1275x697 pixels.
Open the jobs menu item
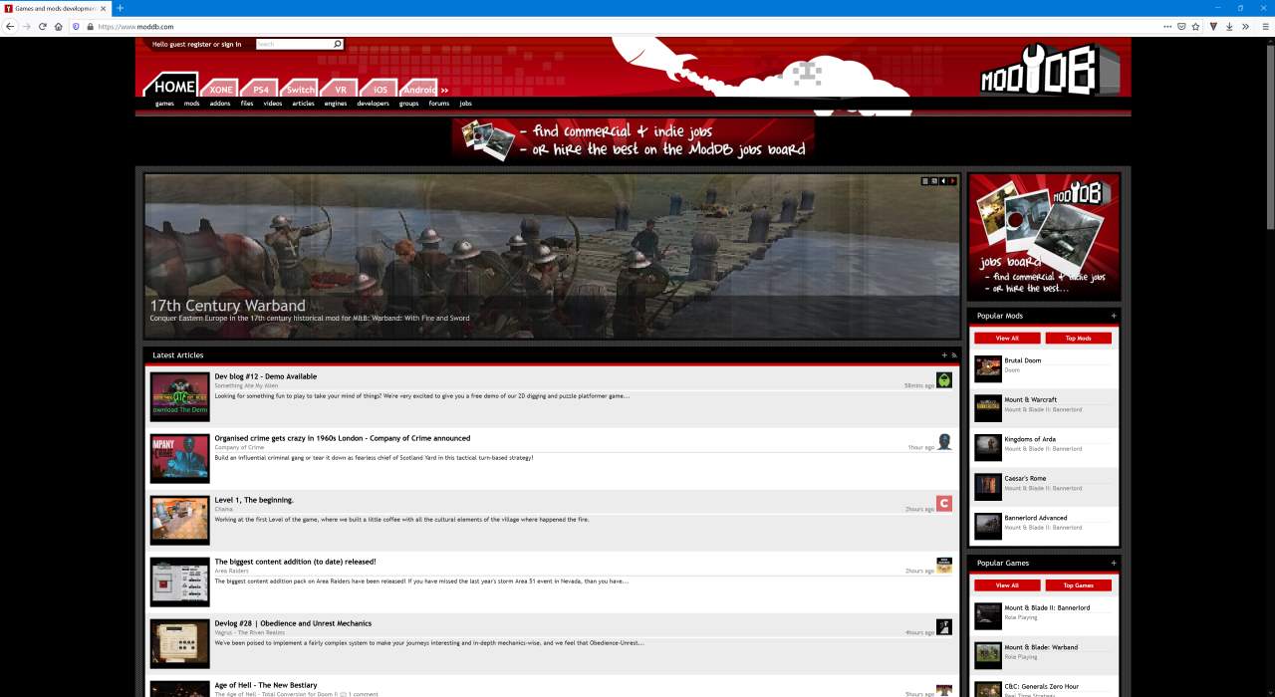tap(465, 104)
